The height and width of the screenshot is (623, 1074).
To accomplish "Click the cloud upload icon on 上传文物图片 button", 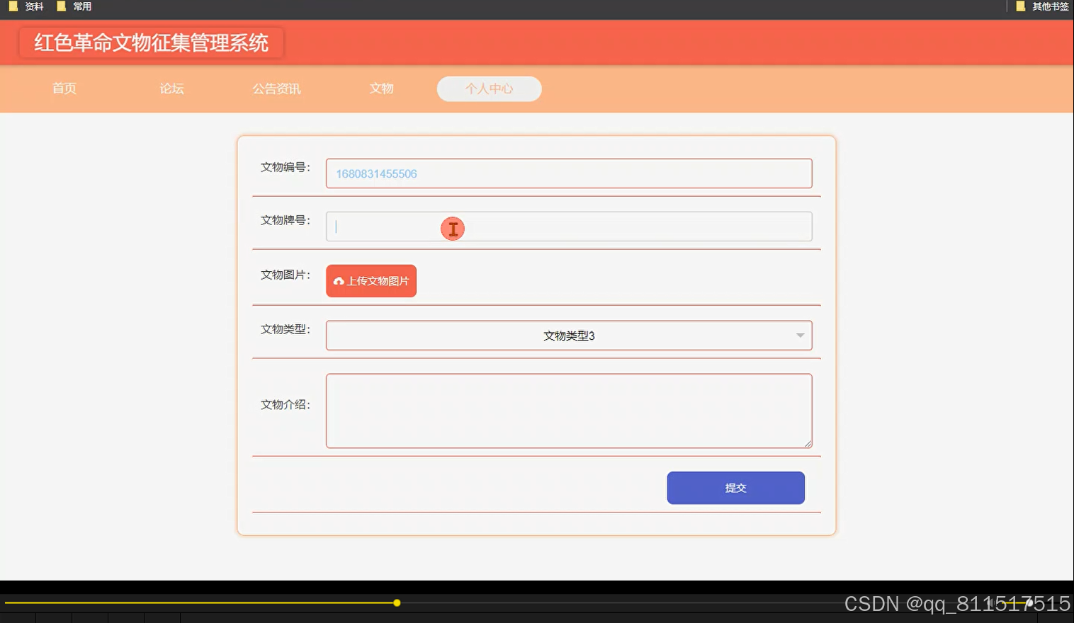I will click(339, 281).
